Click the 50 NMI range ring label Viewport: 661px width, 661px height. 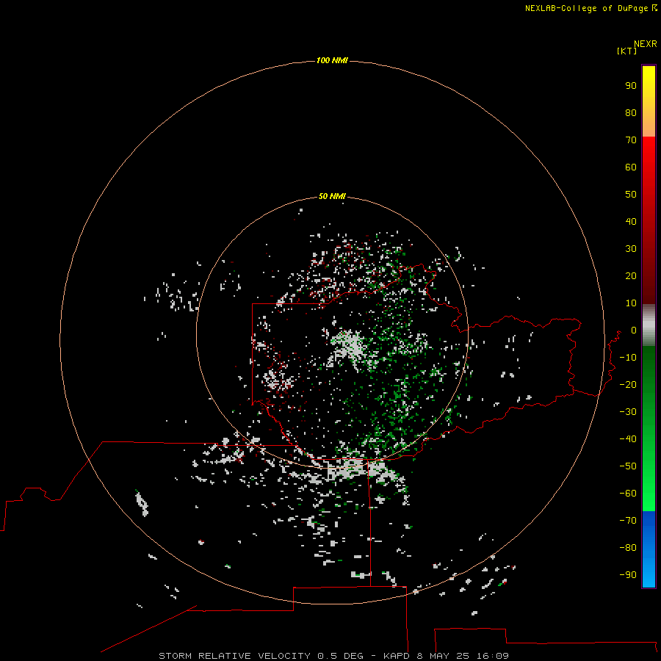click(332, 196)
